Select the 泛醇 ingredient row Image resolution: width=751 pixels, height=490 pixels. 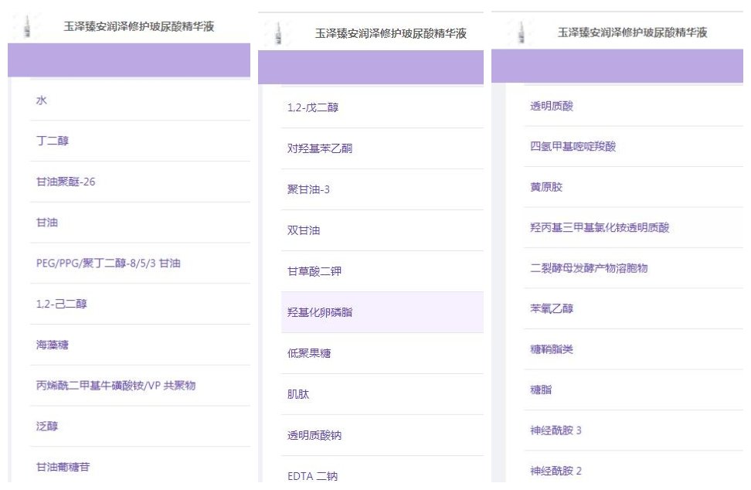pyautogui.click(x=47, y=426)
